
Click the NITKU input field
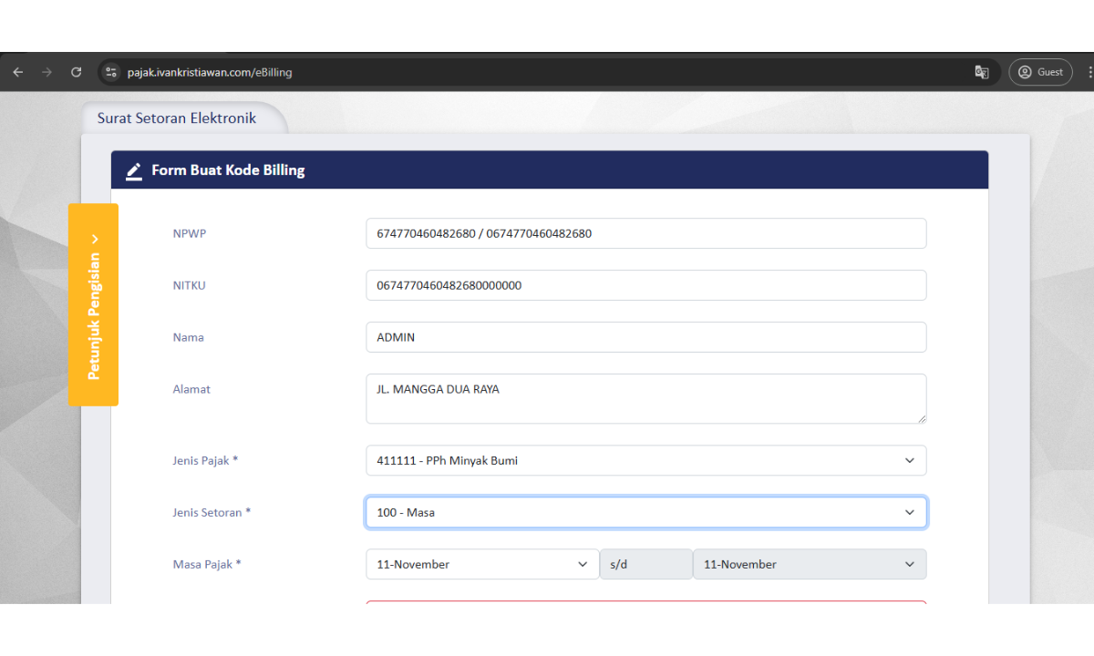pyautogui.click(x=645, y=285)
